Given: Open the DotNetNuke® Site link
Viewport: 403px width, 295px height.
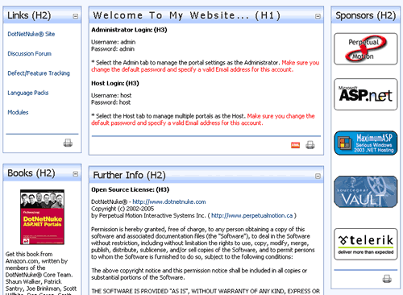Looking at the screenshot, I should tap(31, 34).
